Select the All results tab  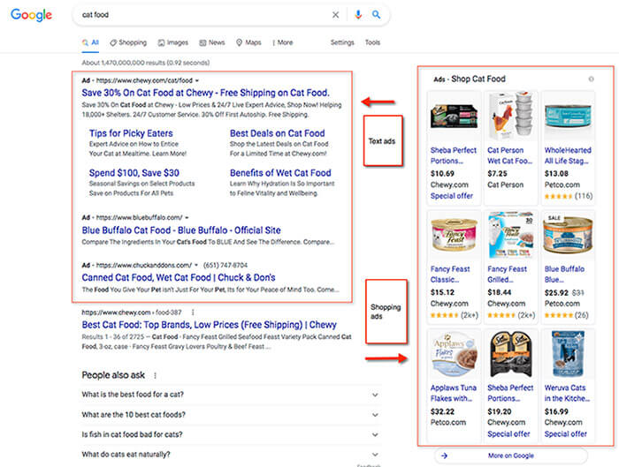90,42
